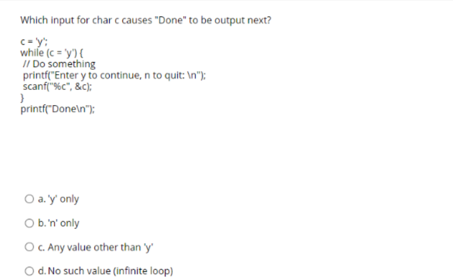Pick radio button for option c
The height and width of the screenshot is (280, 453).
click(29, 247)
